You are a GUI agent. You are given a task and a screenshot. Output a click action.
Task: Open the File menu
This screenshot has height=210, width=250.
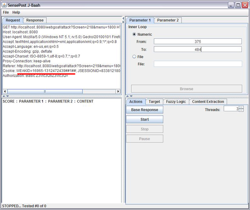(6, 12)
